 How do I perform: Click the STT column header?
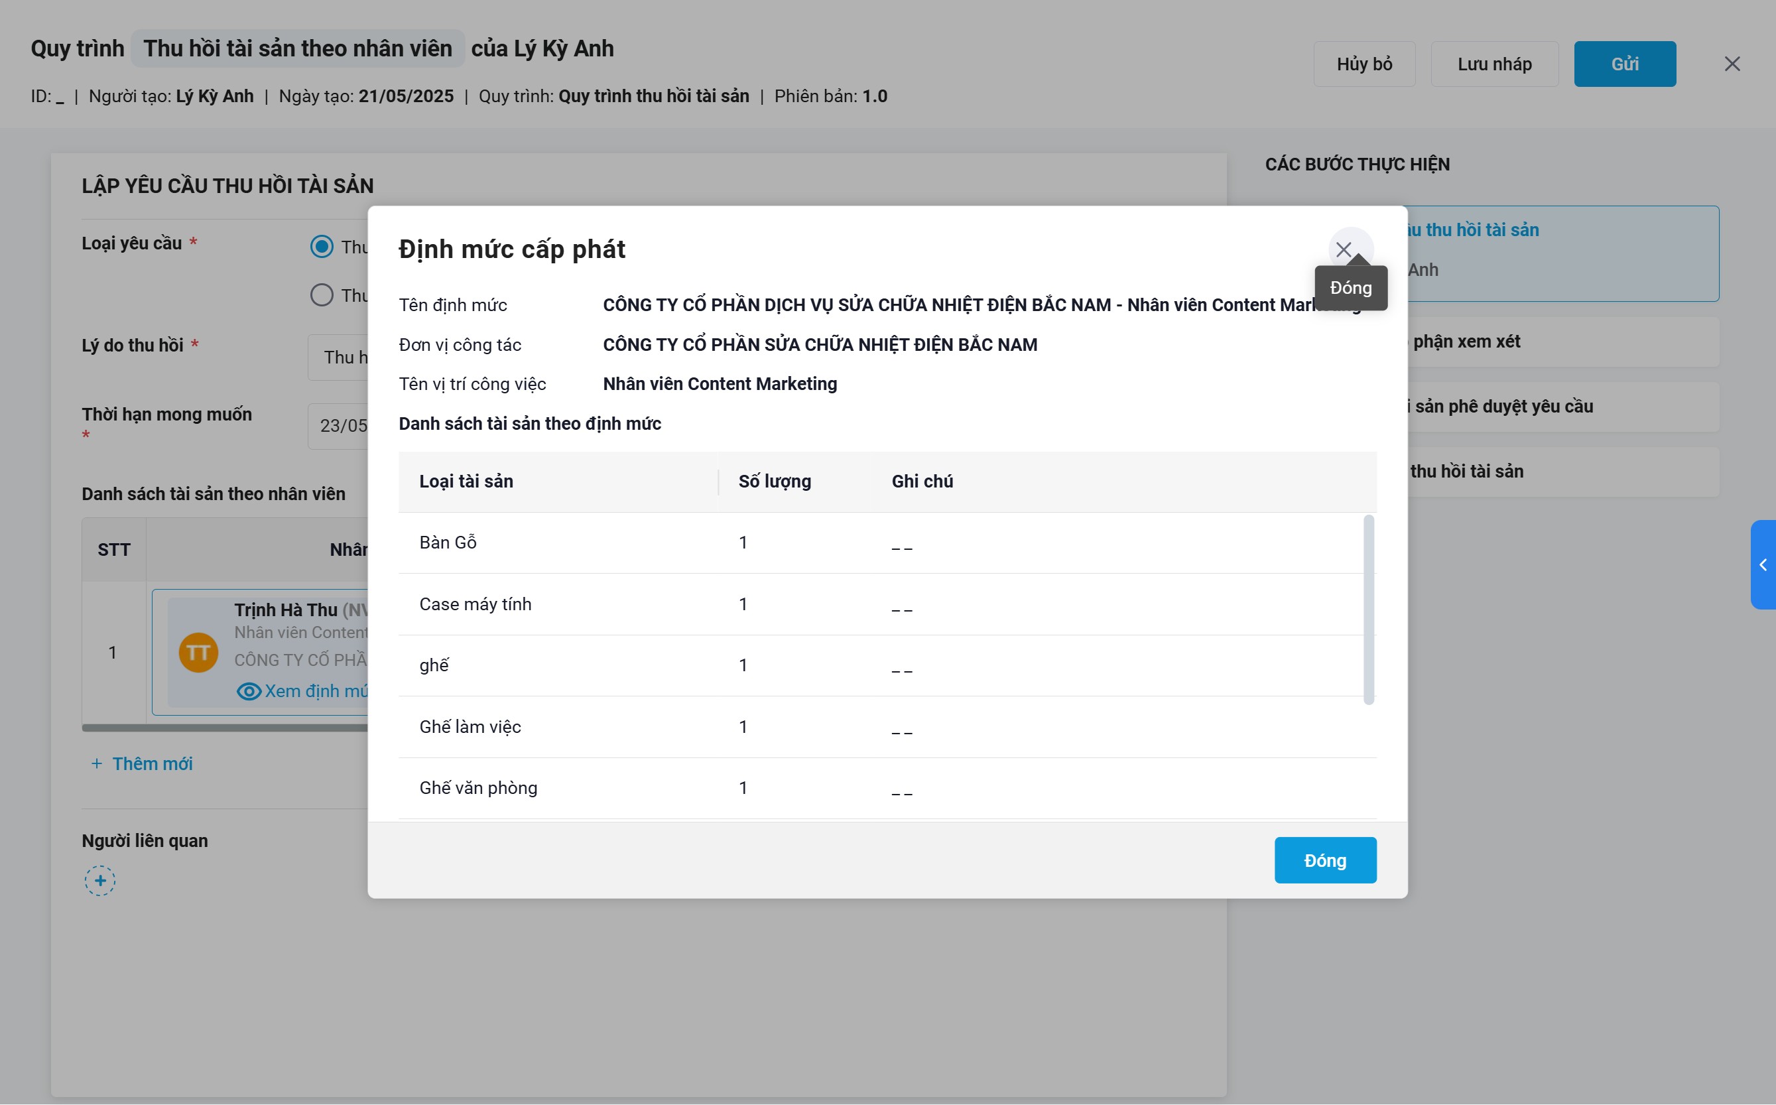[x=114, y=550]
